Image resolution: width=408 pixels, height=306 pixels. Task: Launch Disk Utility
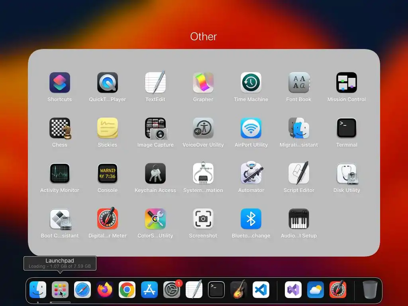tap(347, 174)
